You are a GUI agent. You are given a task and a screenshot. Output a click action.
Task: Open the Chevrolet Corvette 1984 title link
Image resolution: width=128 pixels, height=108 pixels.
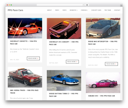24,43
